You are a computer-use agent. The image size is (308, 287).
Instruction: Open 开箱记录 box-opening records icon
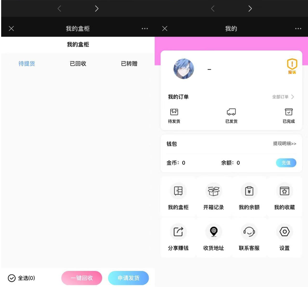214,191
